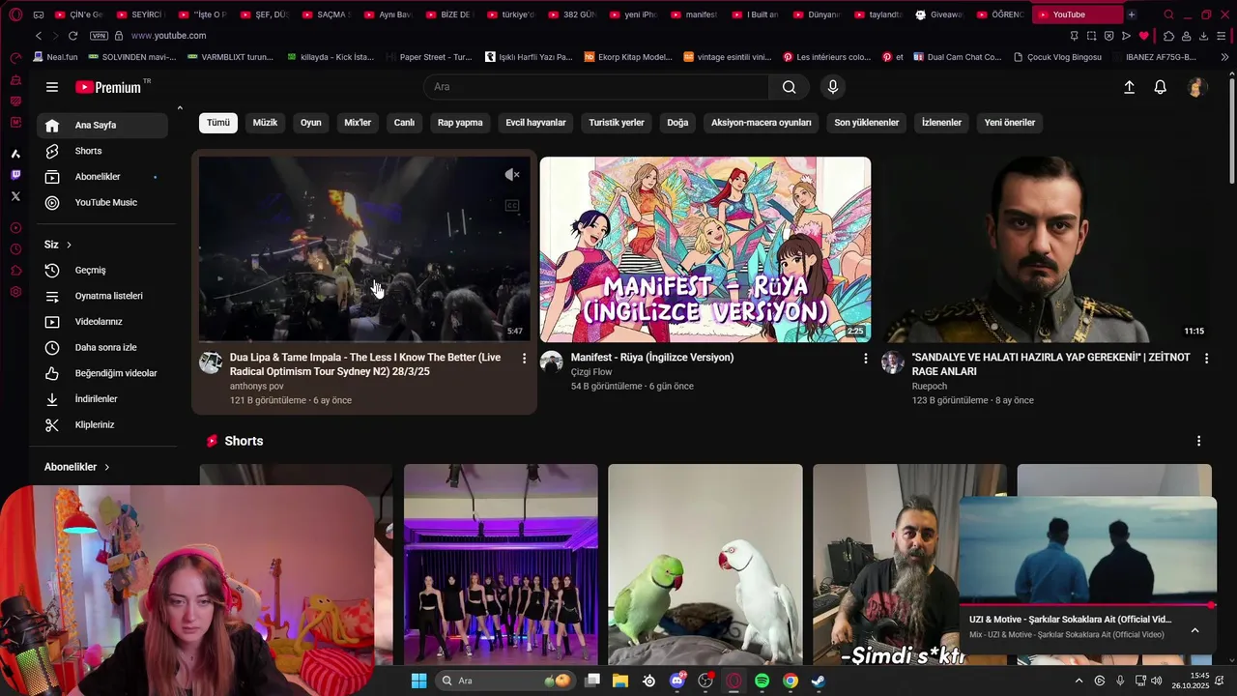This screenshot has height=696, width=1237.
Task: Open the Opera snapshot tool icon
Action: [1091, 36]
